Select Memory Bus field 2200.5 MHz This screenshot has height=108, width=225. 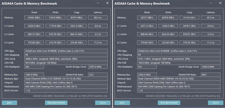point(147,75)
